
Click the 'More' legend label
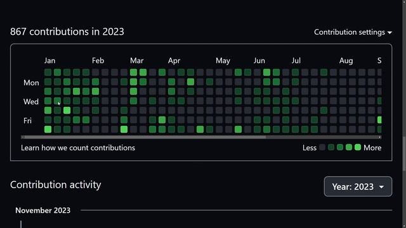tap(372, 148)
